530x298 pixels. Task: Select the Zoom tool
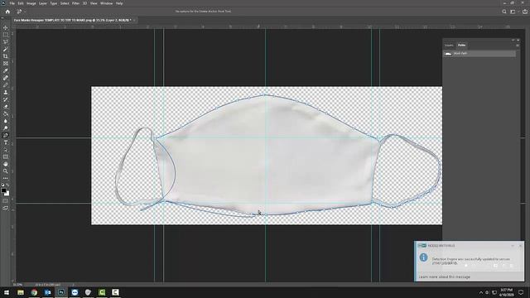[x=6, y=171]
